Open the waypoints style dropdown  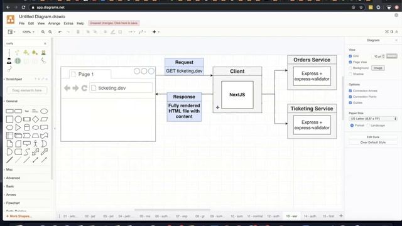pyautogui.click(x=142, y=32)
